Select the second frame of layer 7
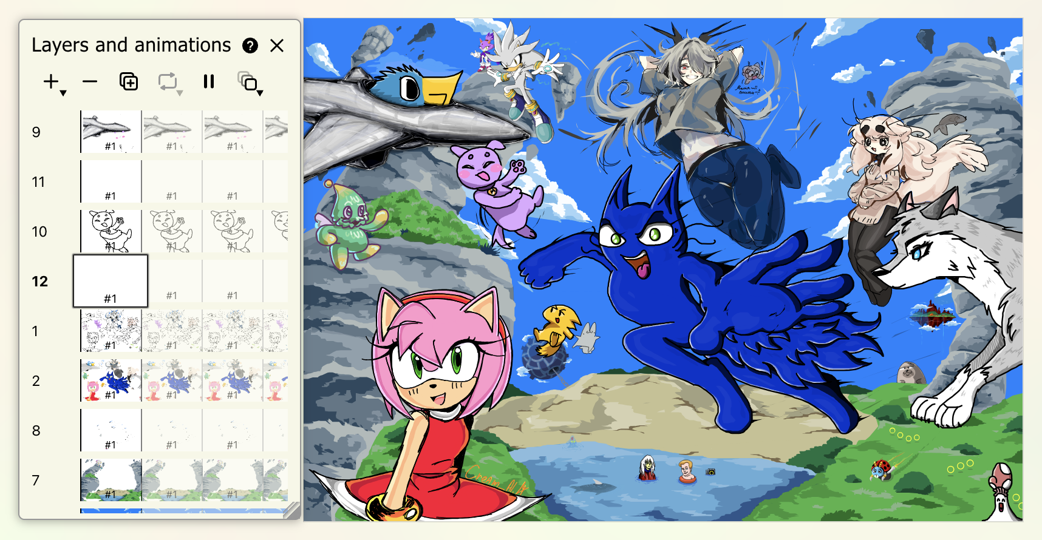Viewport: 1042px width, 540px height. click(x=172, y=480)
